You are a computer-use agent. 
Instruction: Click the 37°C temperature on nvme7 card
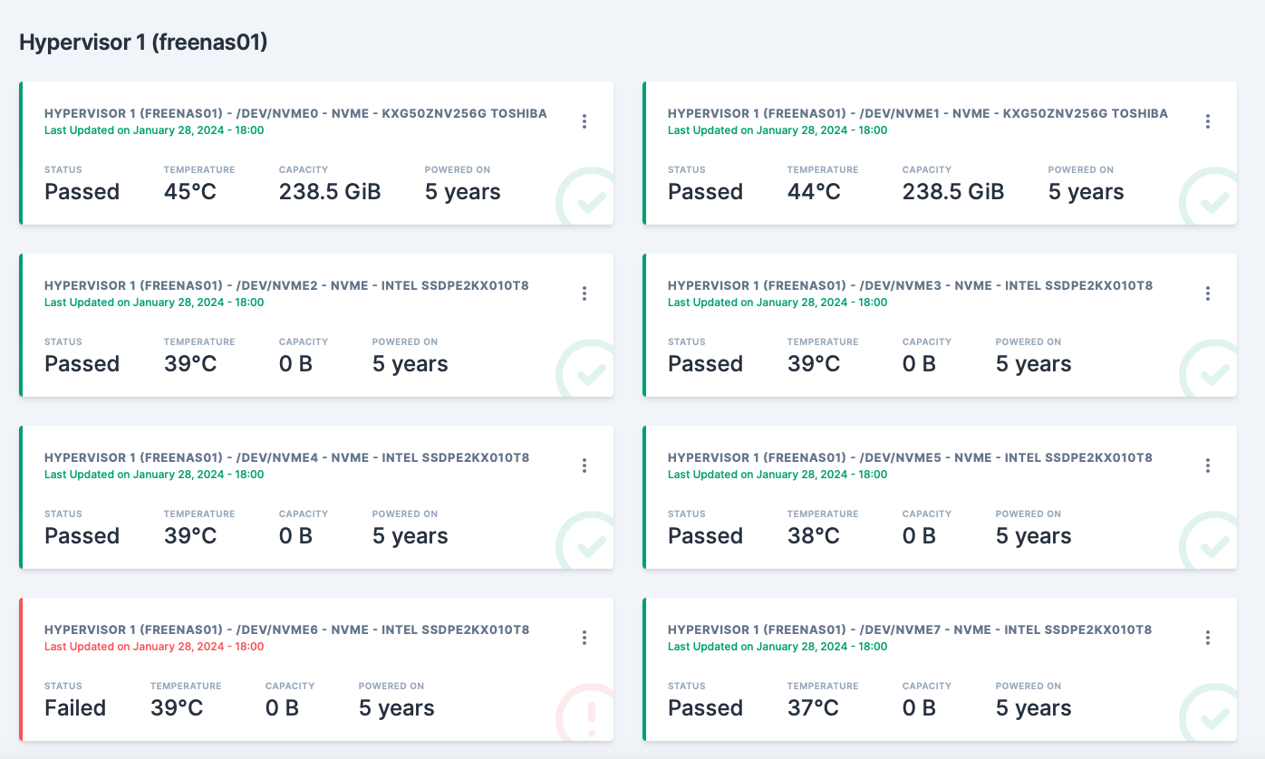[814, 707]
